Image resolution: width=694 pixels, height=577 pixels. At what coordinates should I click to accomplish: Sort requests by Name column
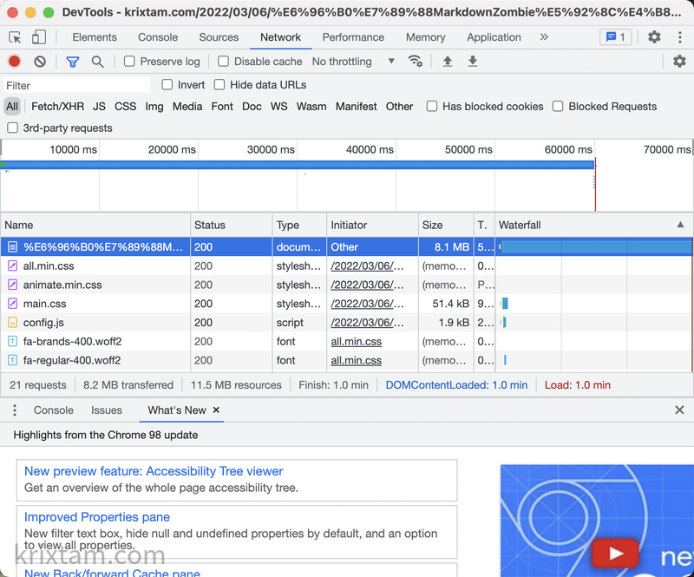[95, 225]
